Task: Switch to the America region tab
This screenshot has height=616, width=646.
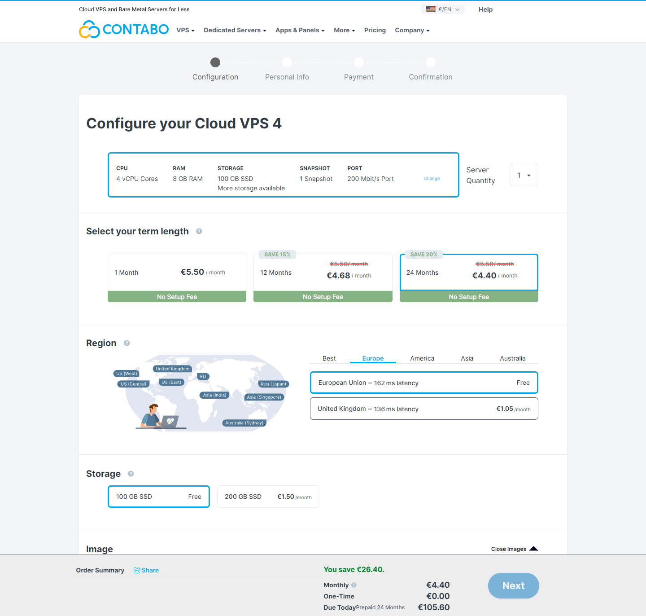Action: point(422,358)
